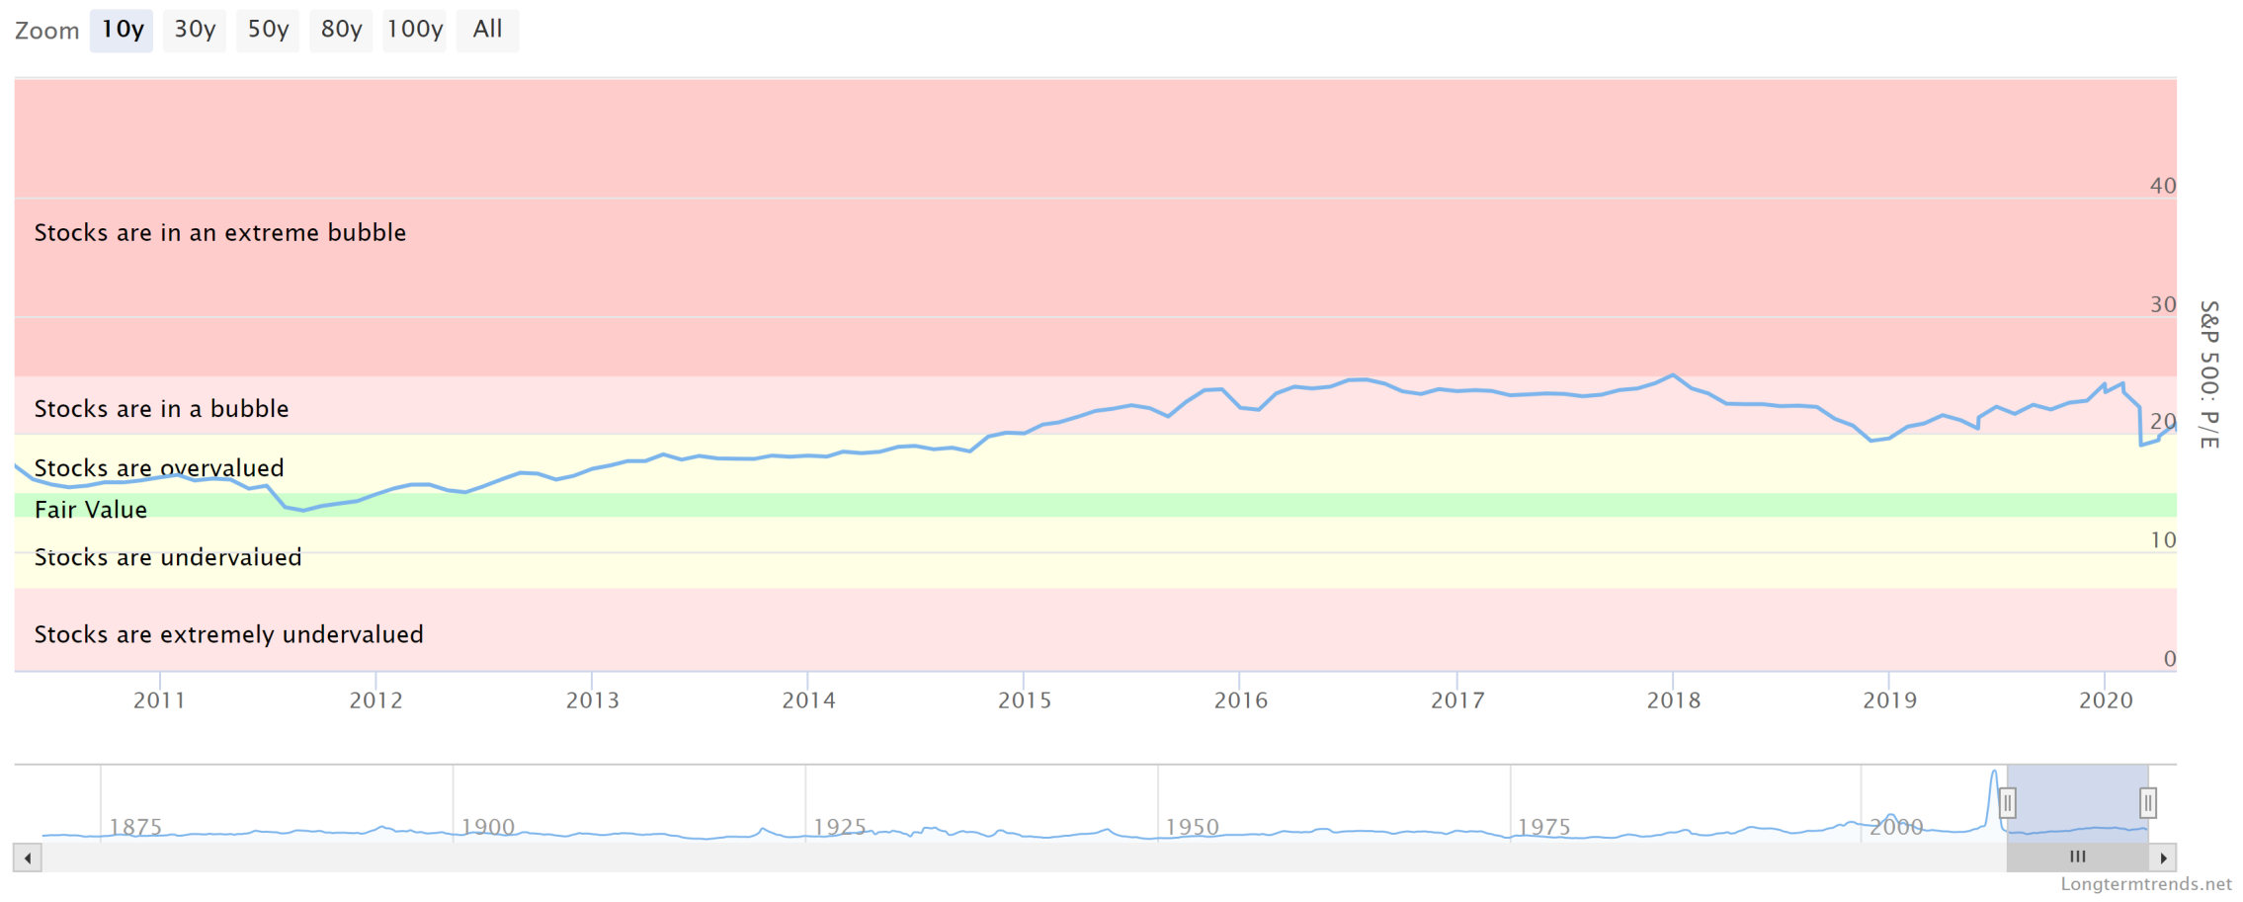Screen dimensions: 2243x902
Task: Click the 10 y-axis value
Action: point(2163,540)
